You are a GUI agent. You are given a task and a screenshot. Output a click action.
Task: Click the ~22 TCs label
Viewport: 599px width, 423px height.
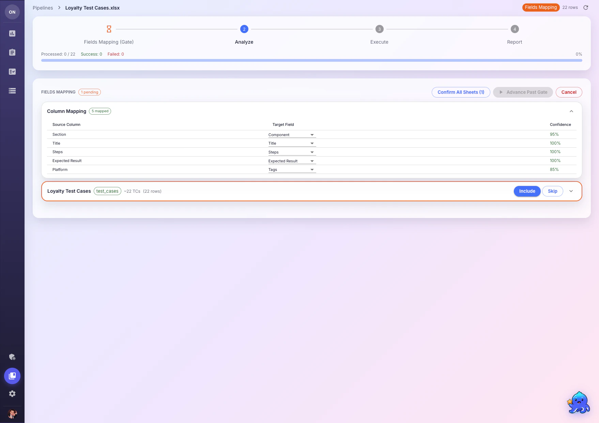click(132, 191)
